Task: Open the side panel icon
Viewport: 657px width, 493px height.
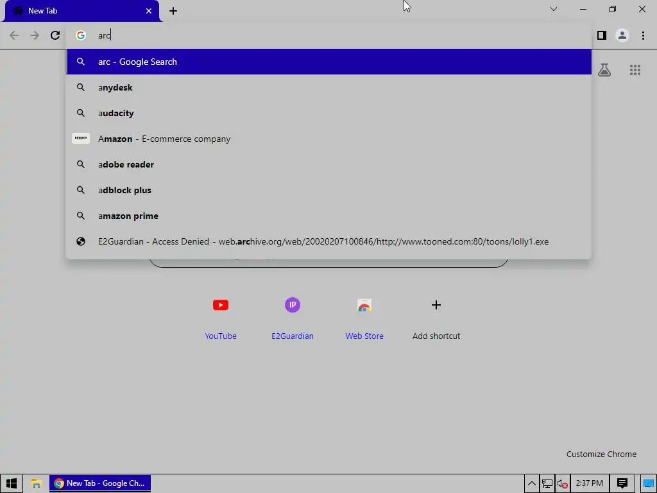Action: click(x=602, y=35)
